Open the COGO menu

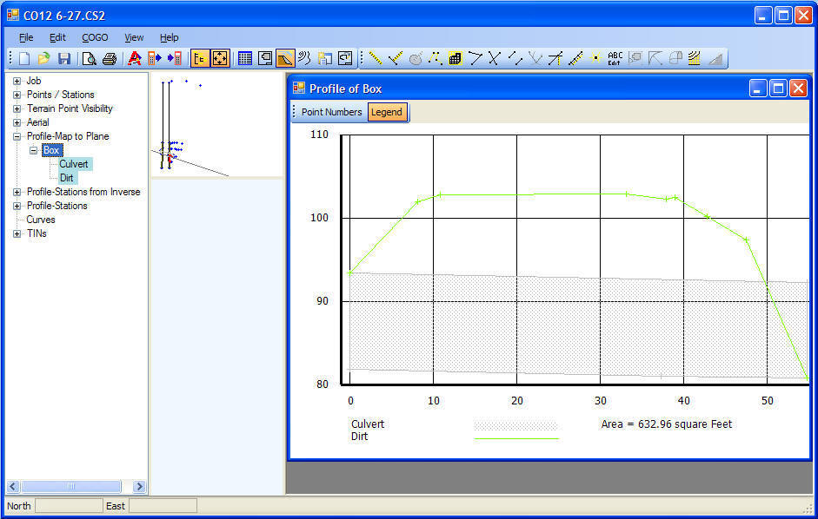pos(95,37)
